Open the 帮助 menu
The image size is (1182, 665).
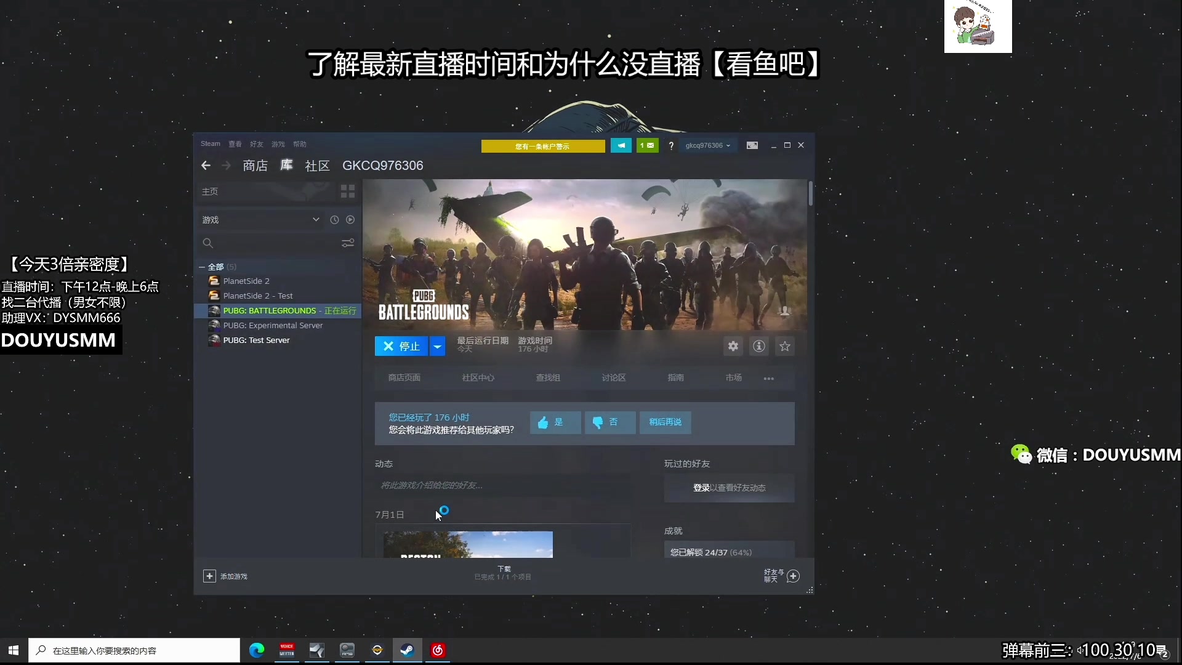coord(300,144)
